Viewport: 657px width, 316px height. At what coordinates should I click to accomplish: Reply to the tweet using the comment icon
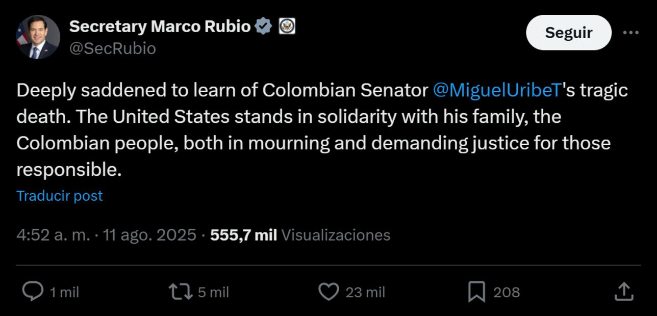33,292
